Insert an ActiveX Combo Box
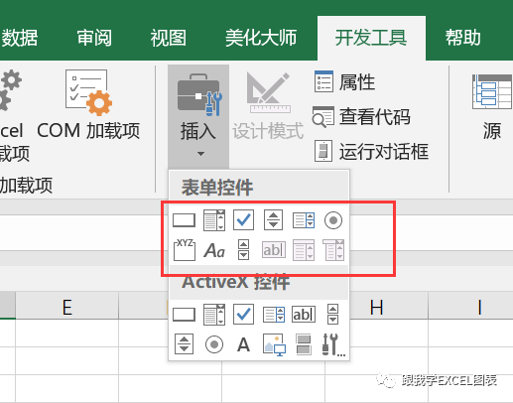 coord(214,315)
